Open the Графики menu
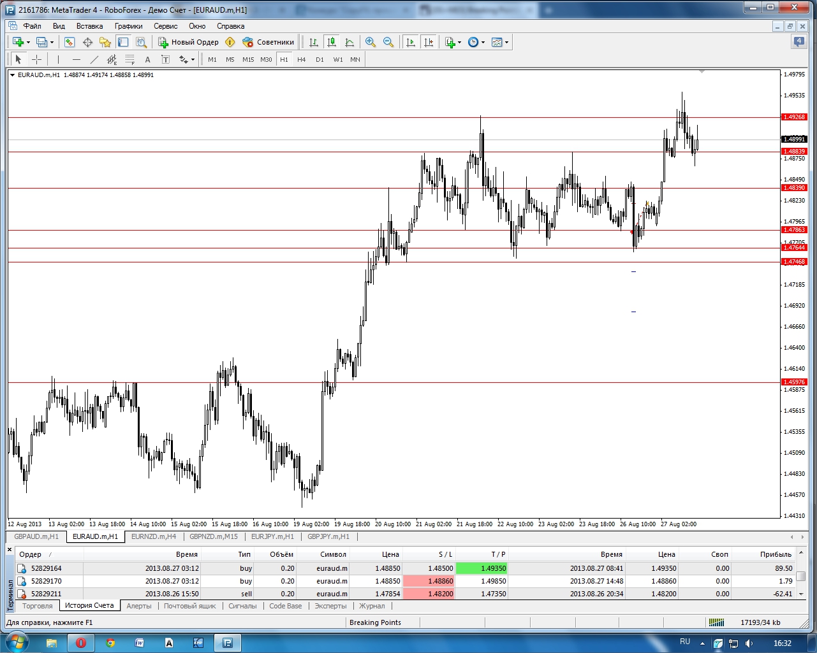The height and width of the screenshot is (653, 817). pos(129,26)
